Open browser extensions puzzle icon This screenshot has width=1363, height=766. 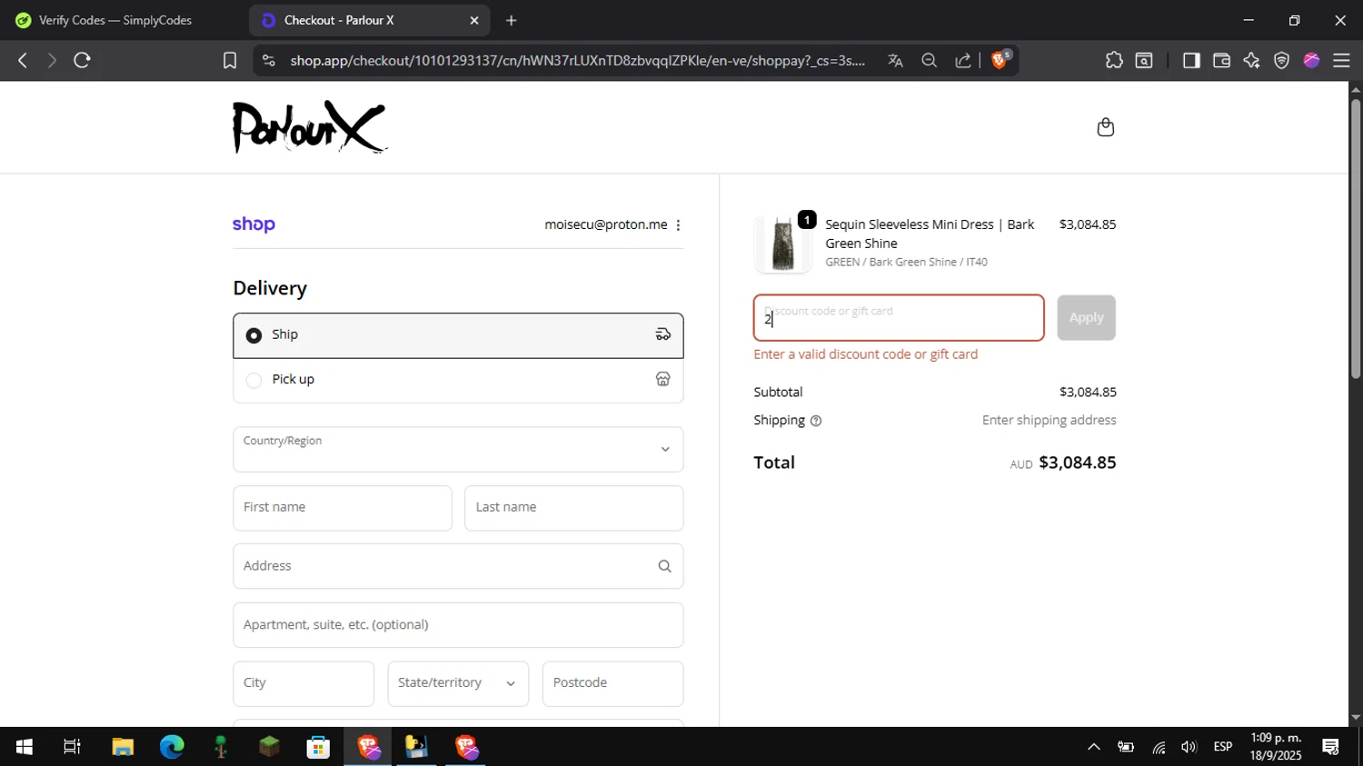[x=1114, y=61]
